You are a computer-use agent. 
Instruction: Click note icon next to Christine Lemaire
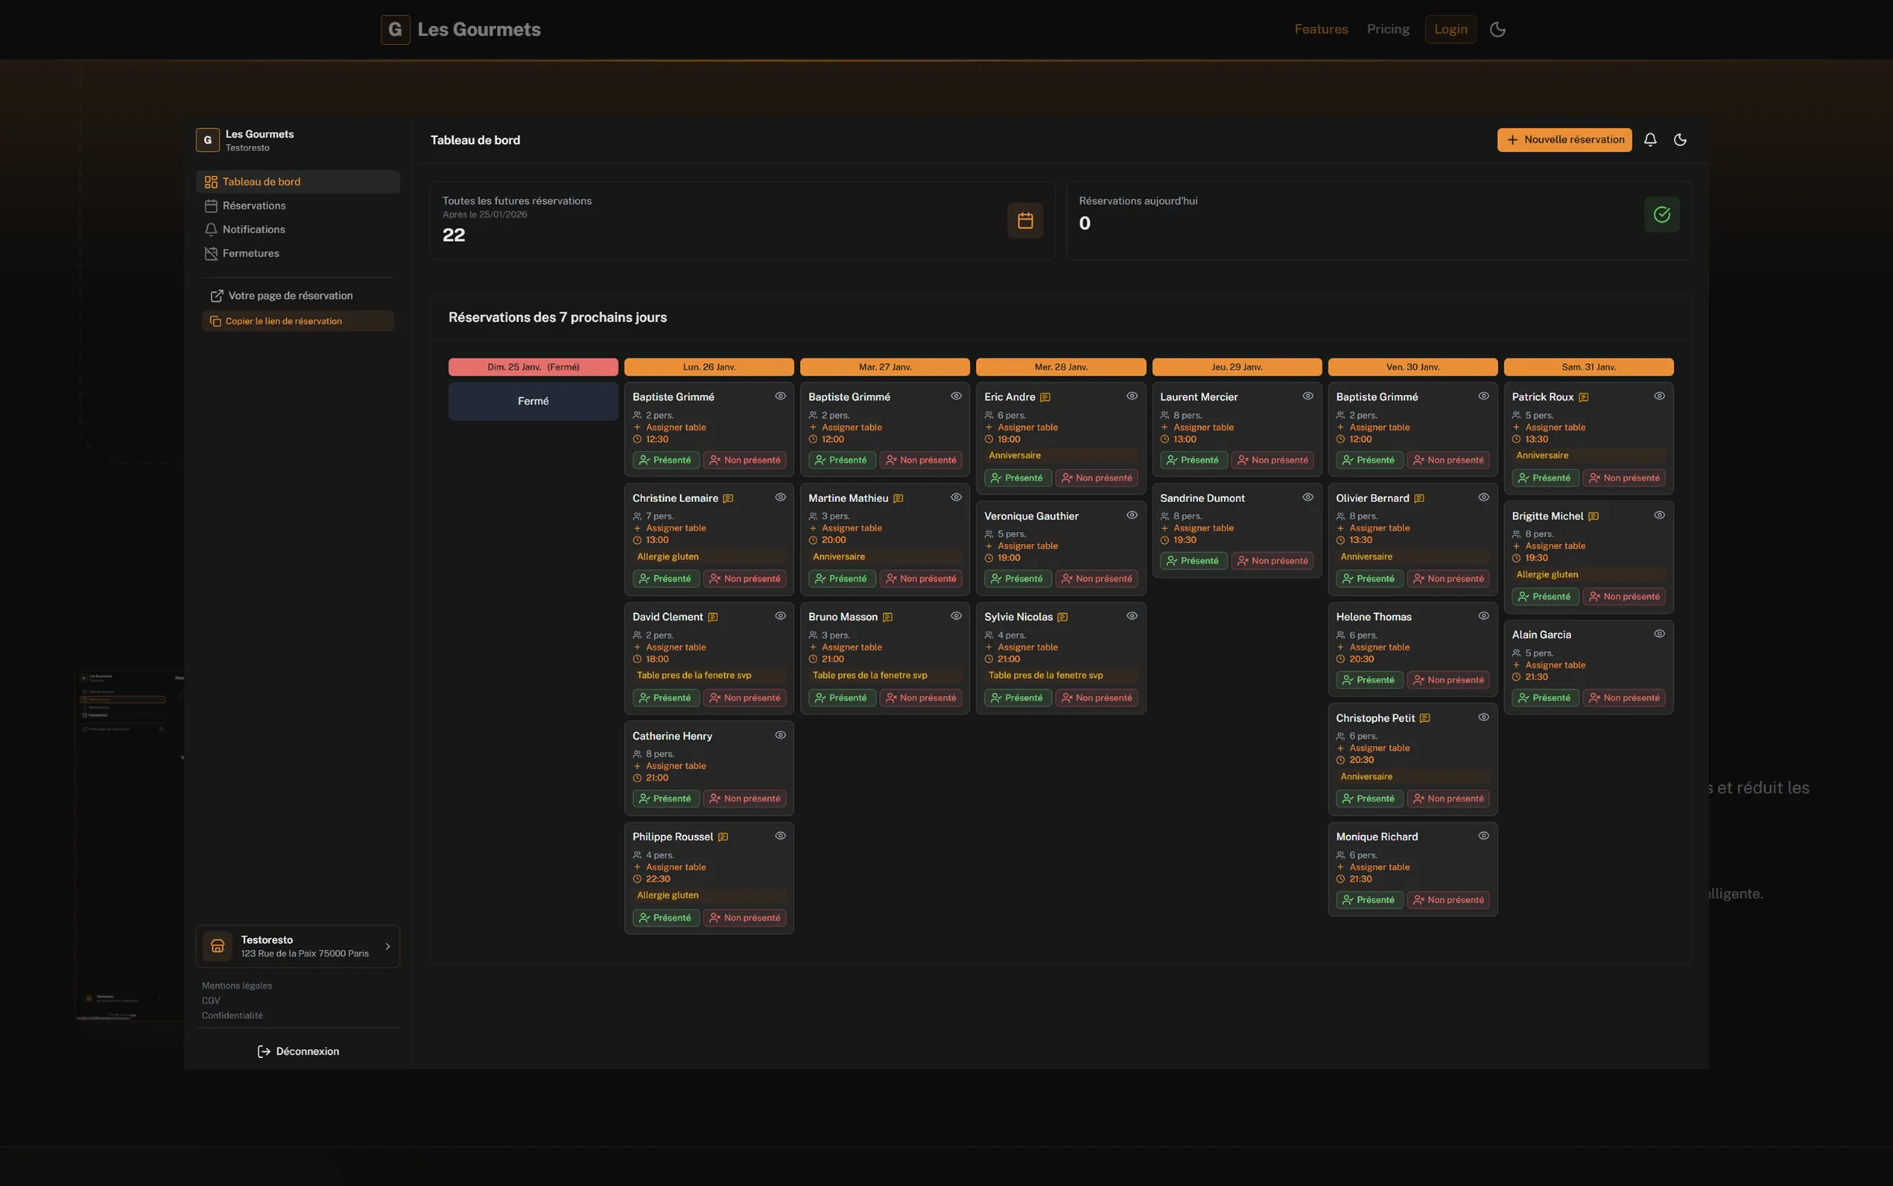(728, 498)
